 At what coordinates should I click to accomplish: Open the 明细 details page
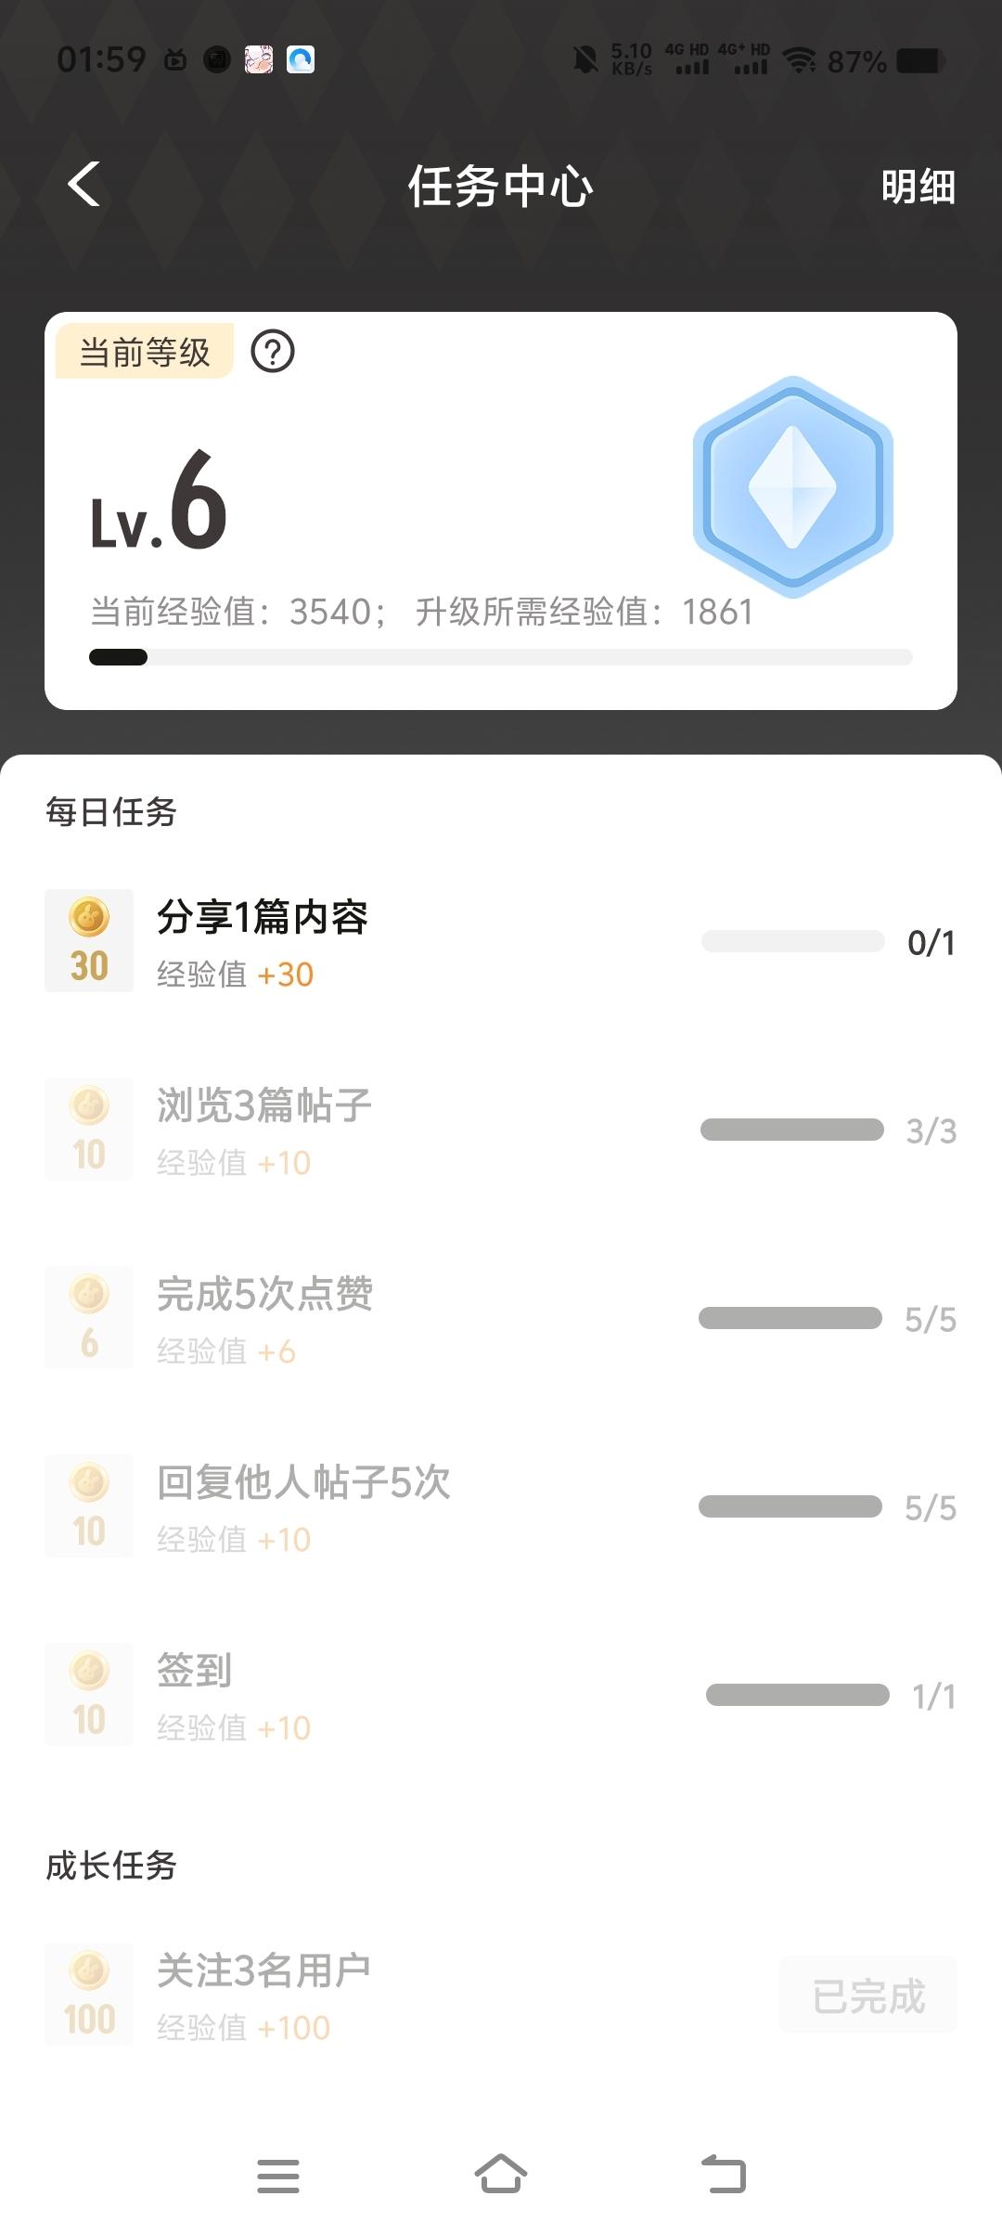(x=918, y=187)
